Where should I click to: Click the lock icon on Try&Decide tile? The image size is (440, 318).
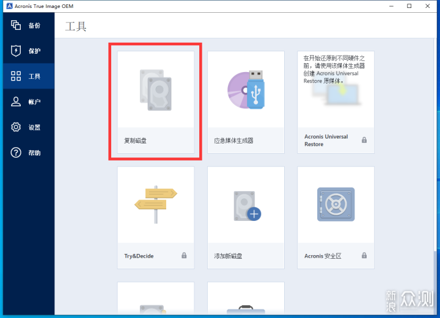pyautogui.click(x=184, y=255)
